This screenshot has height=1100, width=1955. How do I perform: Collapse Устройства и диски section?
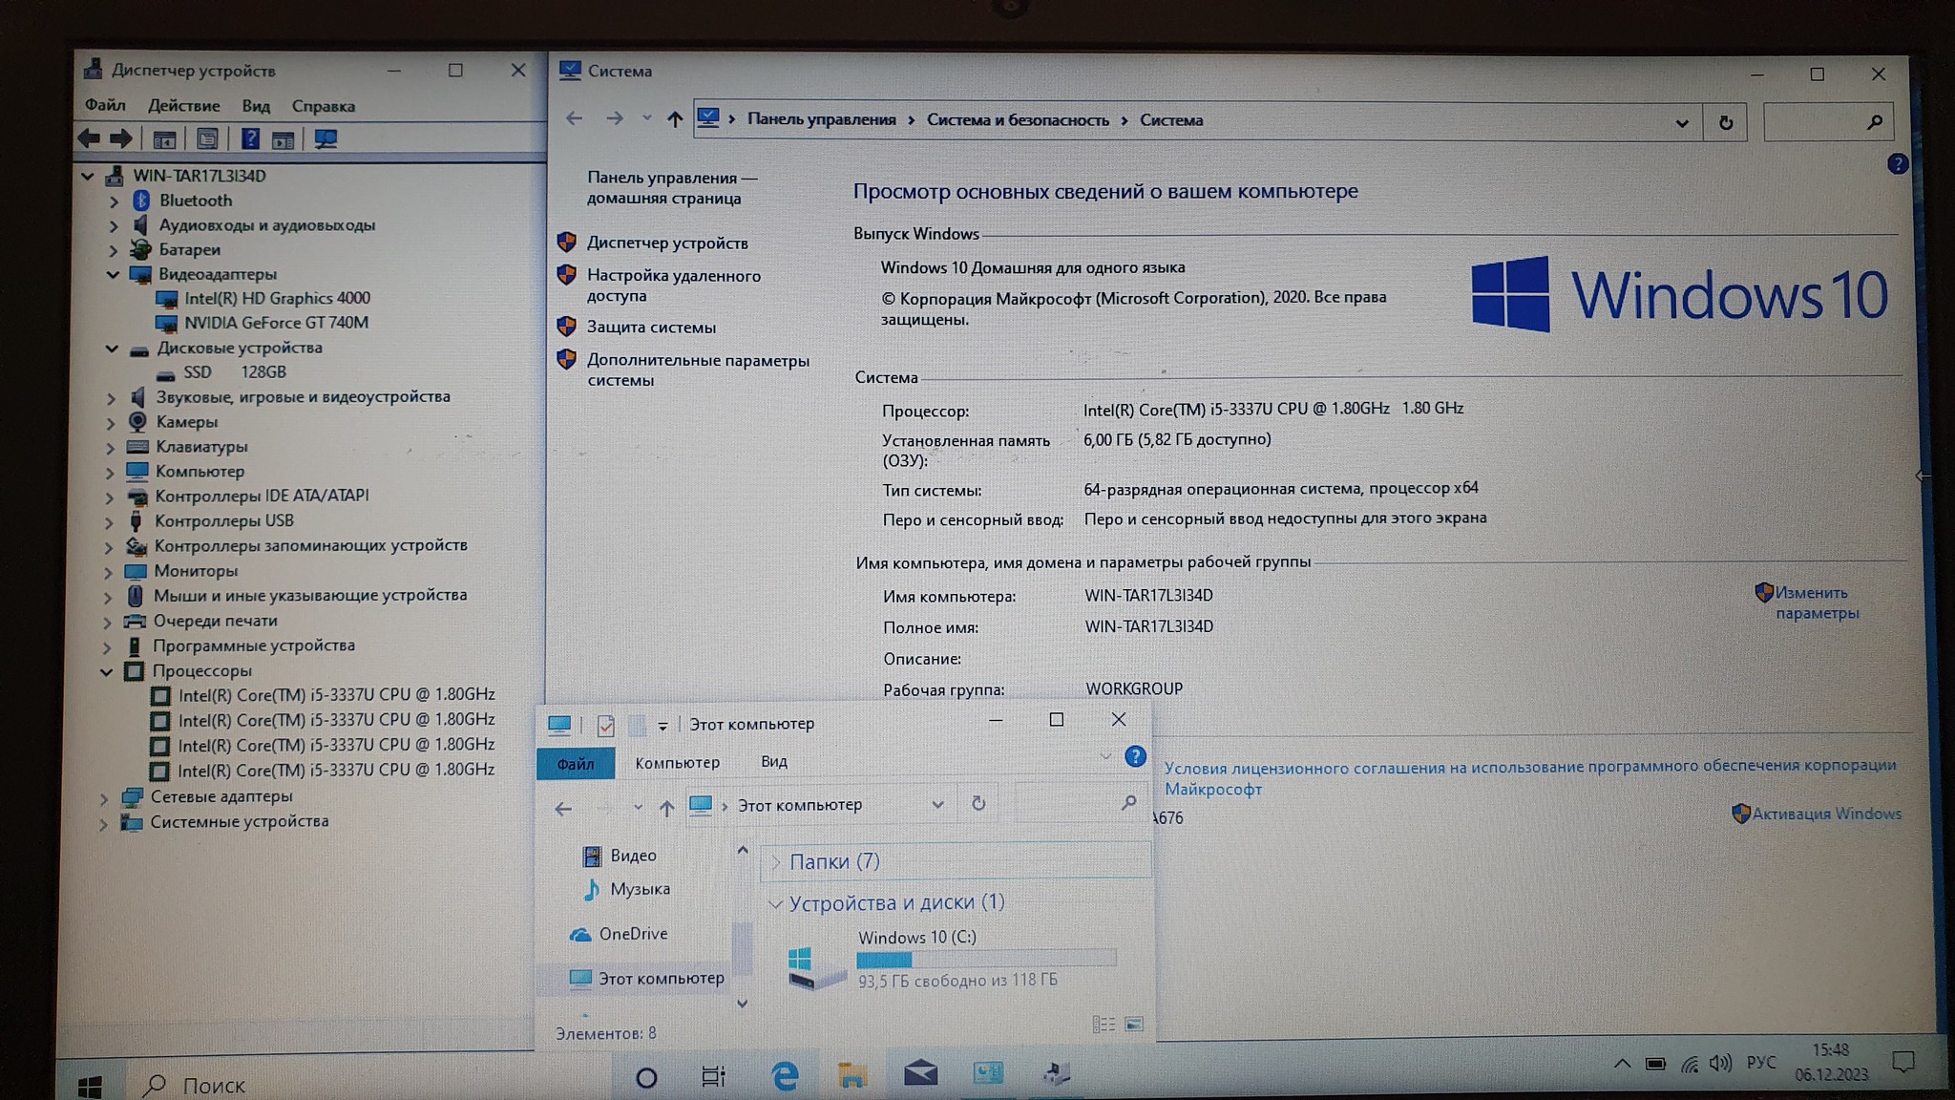[775, 903]
